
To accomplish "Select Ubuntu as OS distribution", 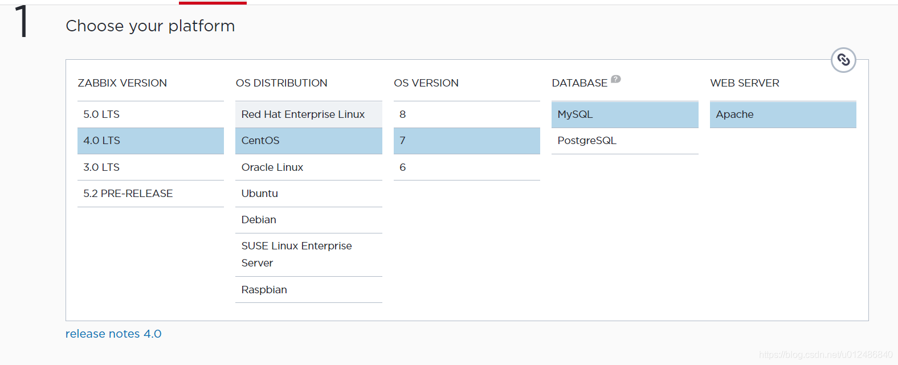I will [x=309, y=194].
